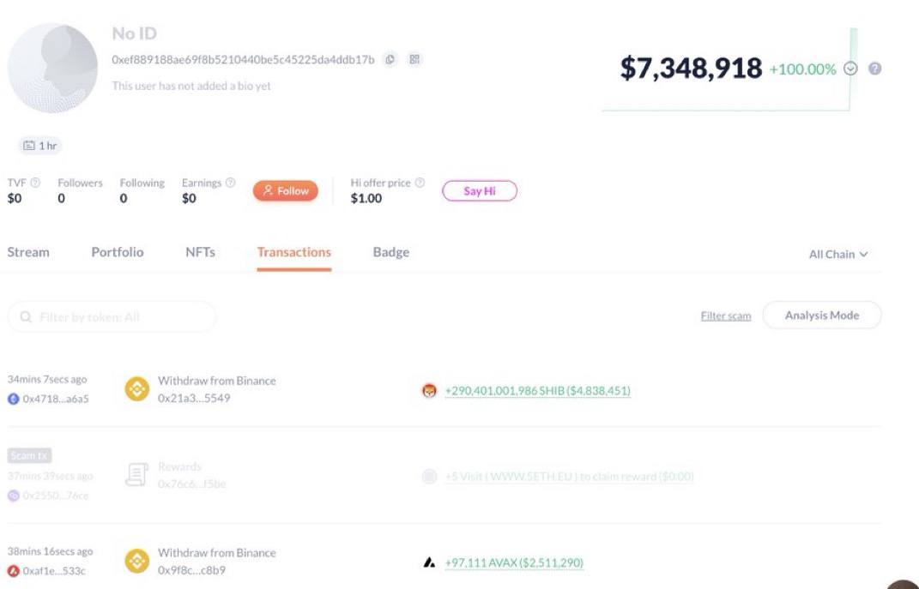This screenshot has height=589, width=919.
Task: Enable Analysis Mode
Action: [821, 316]
